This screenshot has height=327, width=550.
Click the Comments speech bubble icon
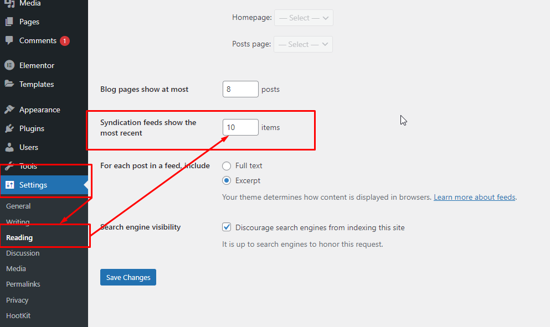click(9, 40)
